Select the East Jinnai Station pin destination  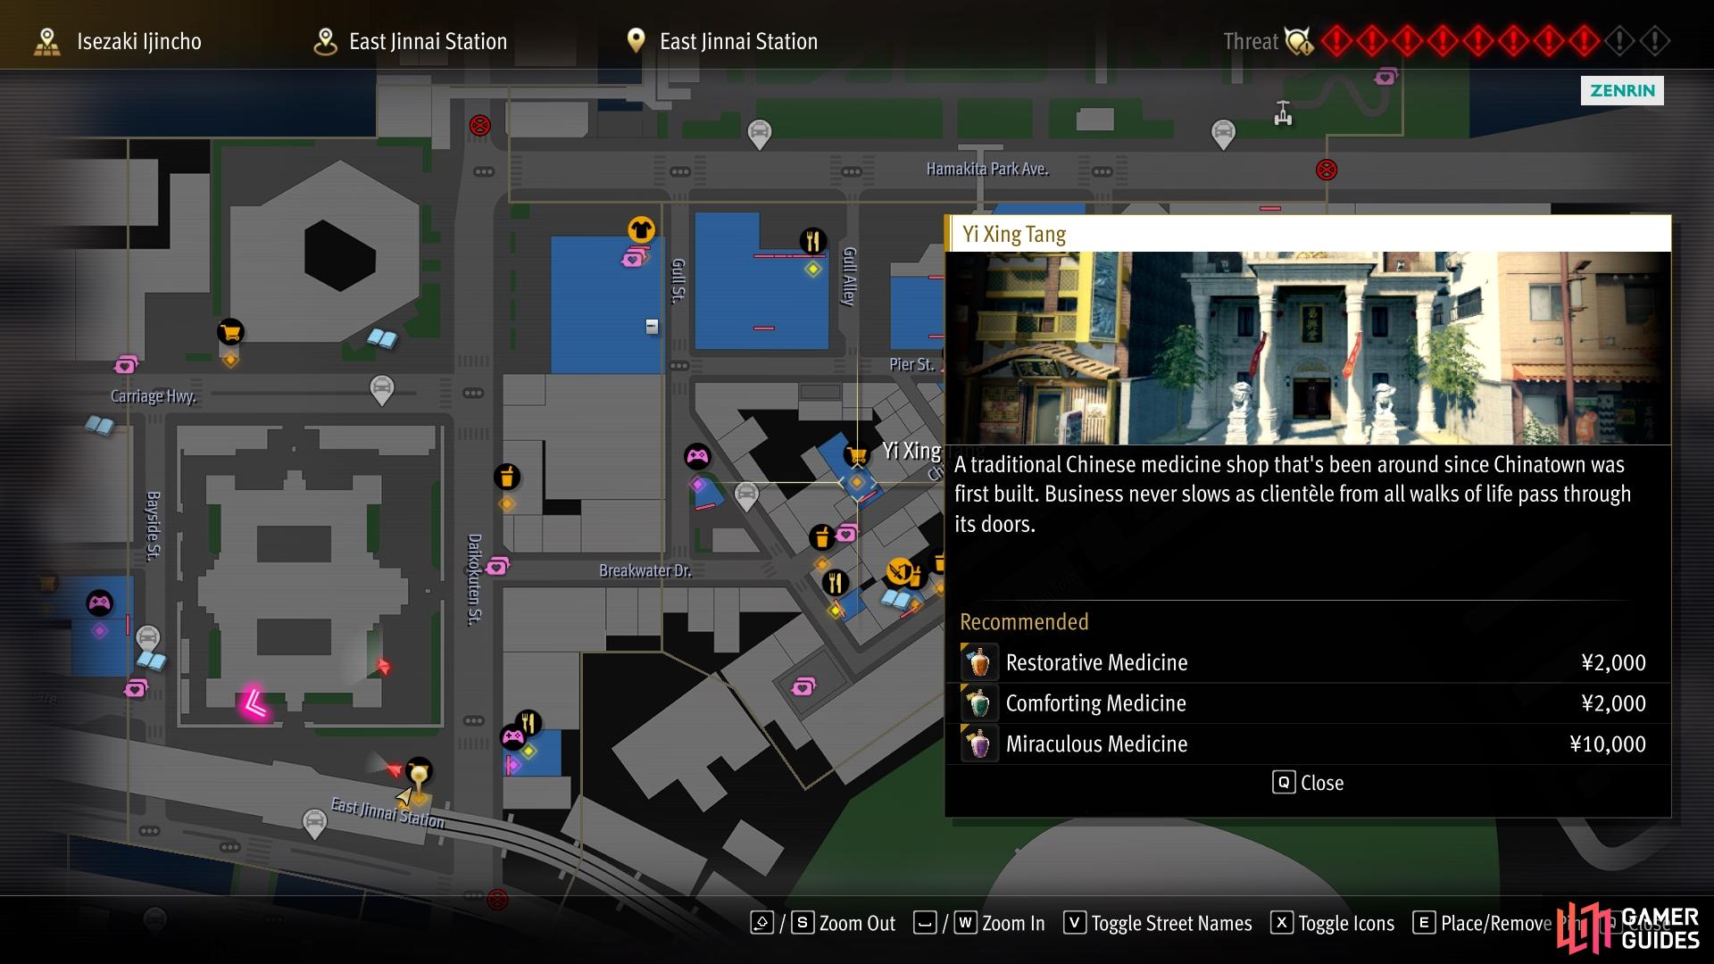click(722, 41)
